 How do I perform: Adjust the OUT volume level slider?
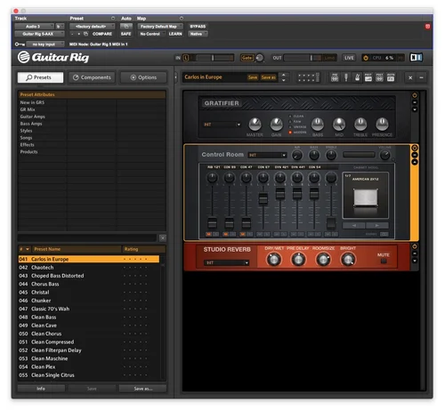click(310, 58)
